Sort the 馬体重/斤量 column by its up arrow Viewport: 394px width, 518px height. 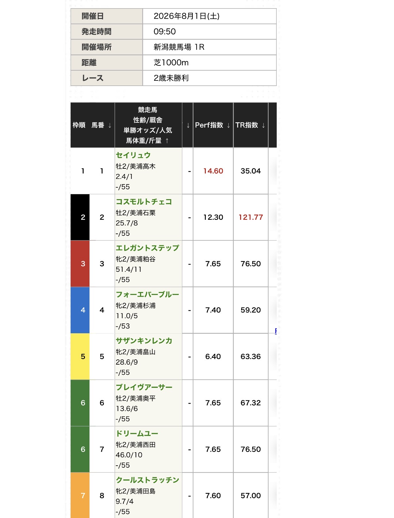point(167,141)
